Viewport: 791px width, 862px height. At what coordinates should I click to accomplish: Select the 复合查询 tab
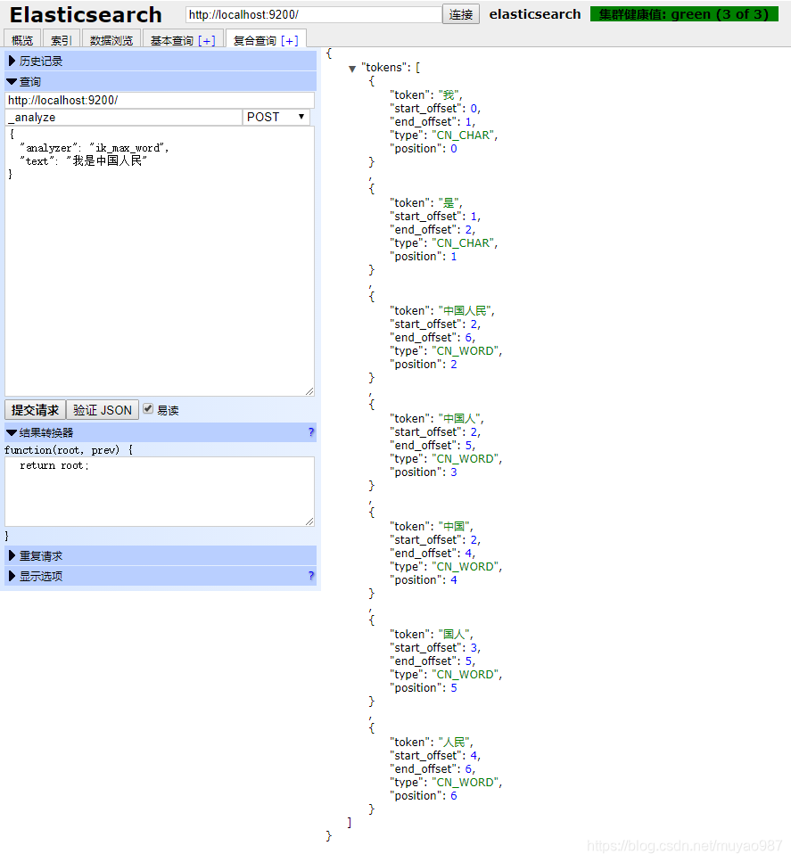tap(255, 40)
